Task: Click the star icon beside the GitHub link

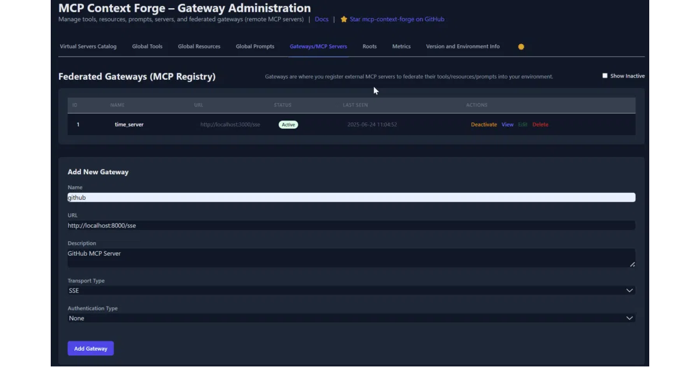Action: [x=344, y=19]
